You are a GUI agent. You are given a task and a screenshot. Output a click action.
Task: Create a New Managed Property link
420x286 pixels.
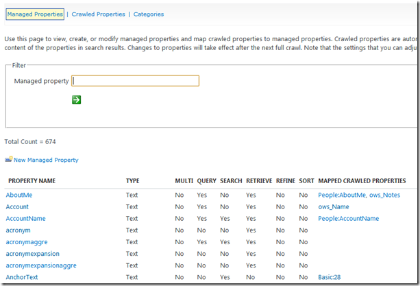(x=46, y=160)
